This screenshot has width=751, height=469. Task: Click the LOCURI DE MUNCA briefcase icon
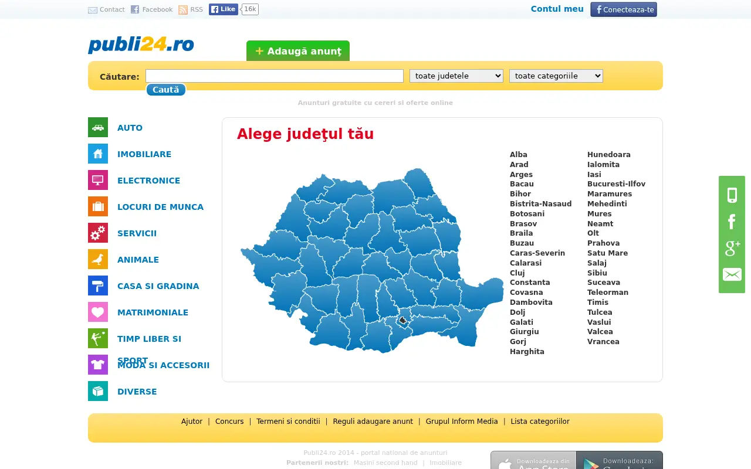[98, 206]
